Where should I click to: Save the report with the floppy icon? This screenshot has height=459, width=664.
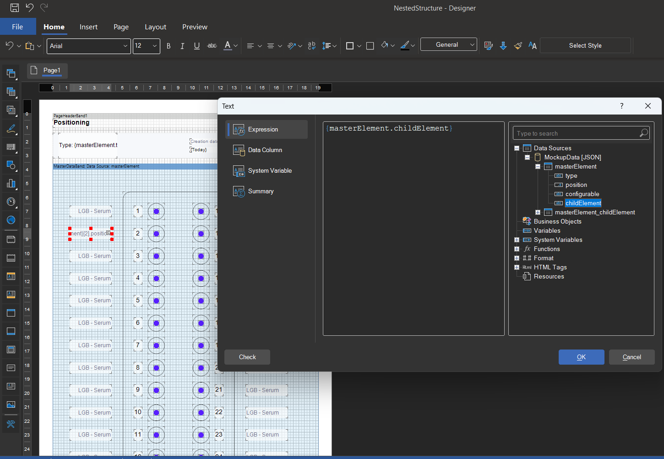pos(15,8)
